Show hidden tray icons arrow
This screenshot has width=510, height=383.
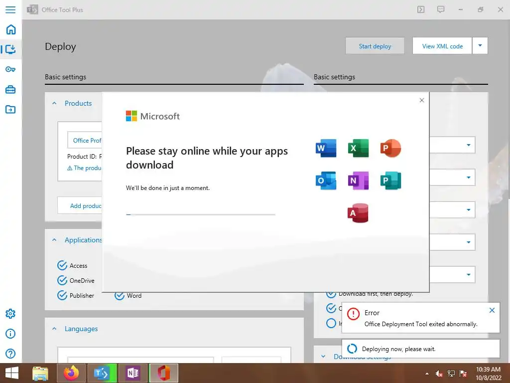click(427, 374)
